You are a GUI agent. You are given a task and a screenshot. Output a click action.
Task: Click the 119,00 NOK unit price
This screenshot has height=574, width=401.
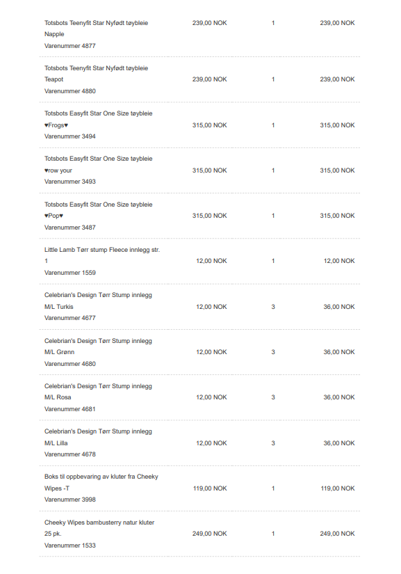[210, 488]
